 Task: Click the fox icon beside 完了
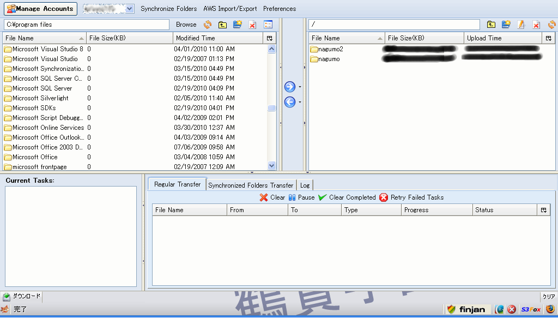5,309
